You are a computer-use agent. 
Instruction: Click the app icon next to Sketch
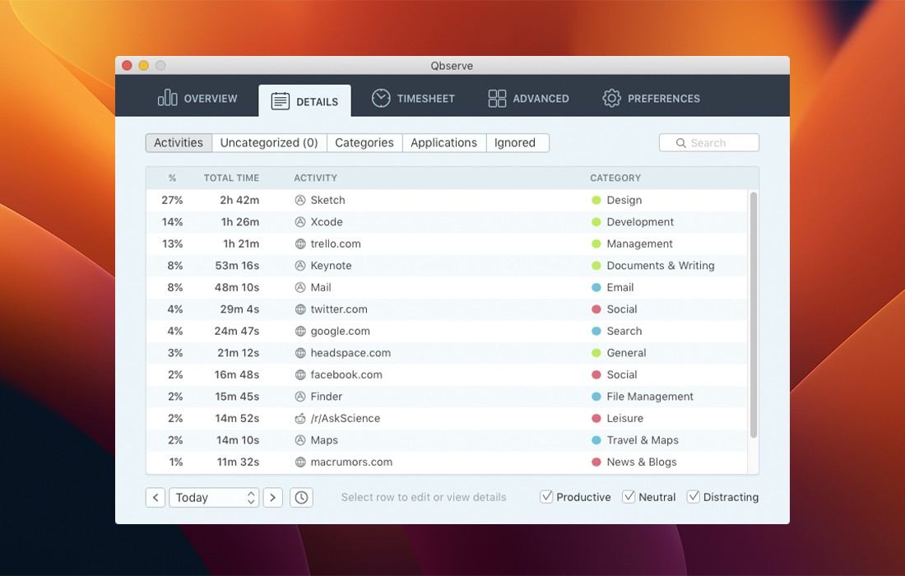[x=300, y=200]
